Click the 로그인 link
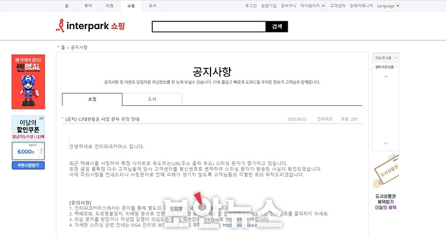 click(251, 6)
